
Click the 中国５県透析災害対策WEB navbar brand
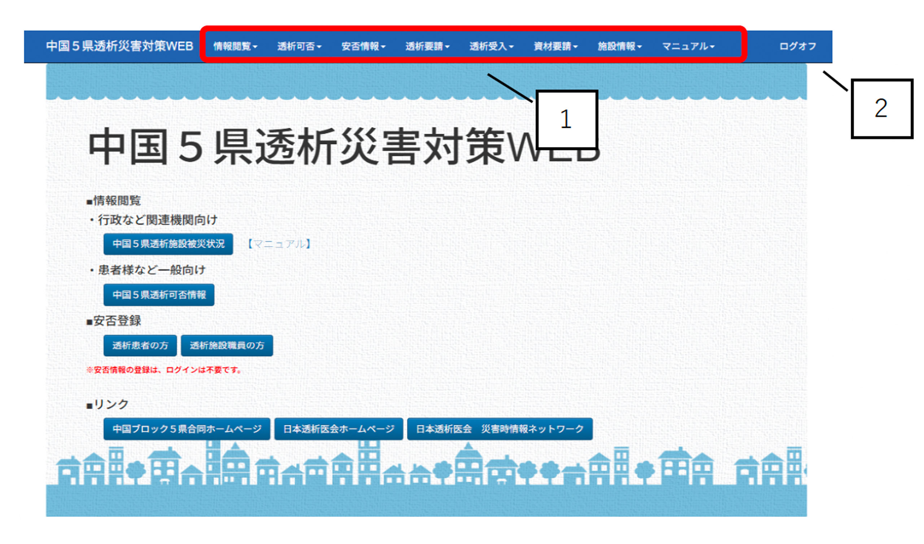coord(119,46)
